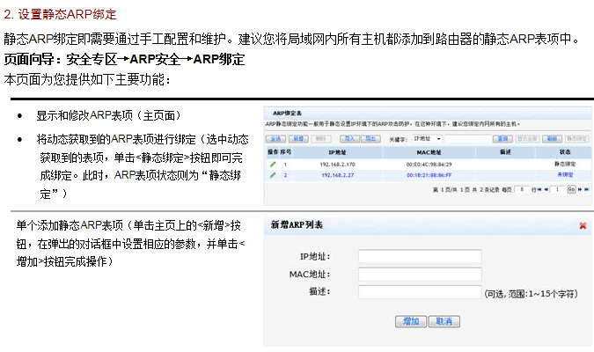Focus the MAC地址 input field
Screen dimensions: 594x352
coord(420,274)
